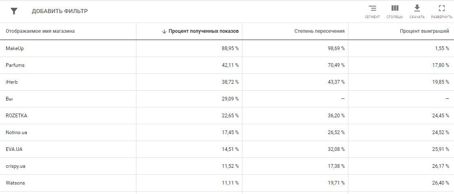Screen dimensions: 454x194
Task: Sort by Степень пересечения column header
Action: [x=319, y=31]
